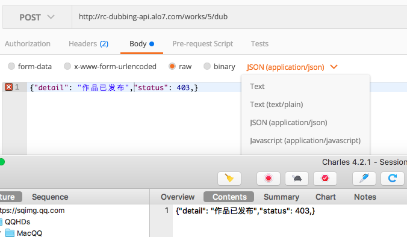The image size is (407, 237).
Task: Click the red error marker on line 1
Action: pos(8,87)
